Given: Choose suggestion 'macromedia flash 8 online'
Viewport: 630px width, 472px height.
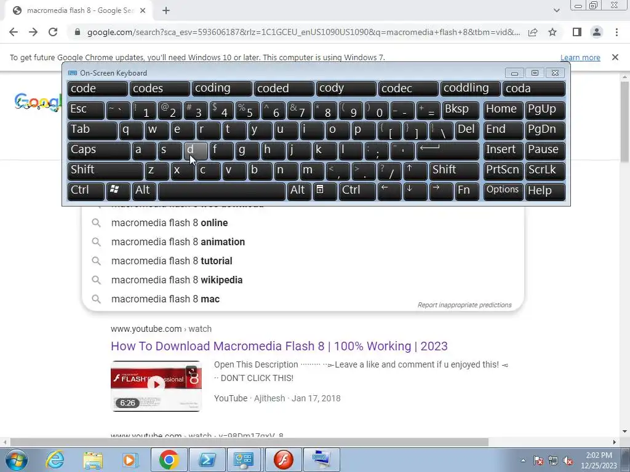Looking at the screenshot, I should [x=303, y=222].
